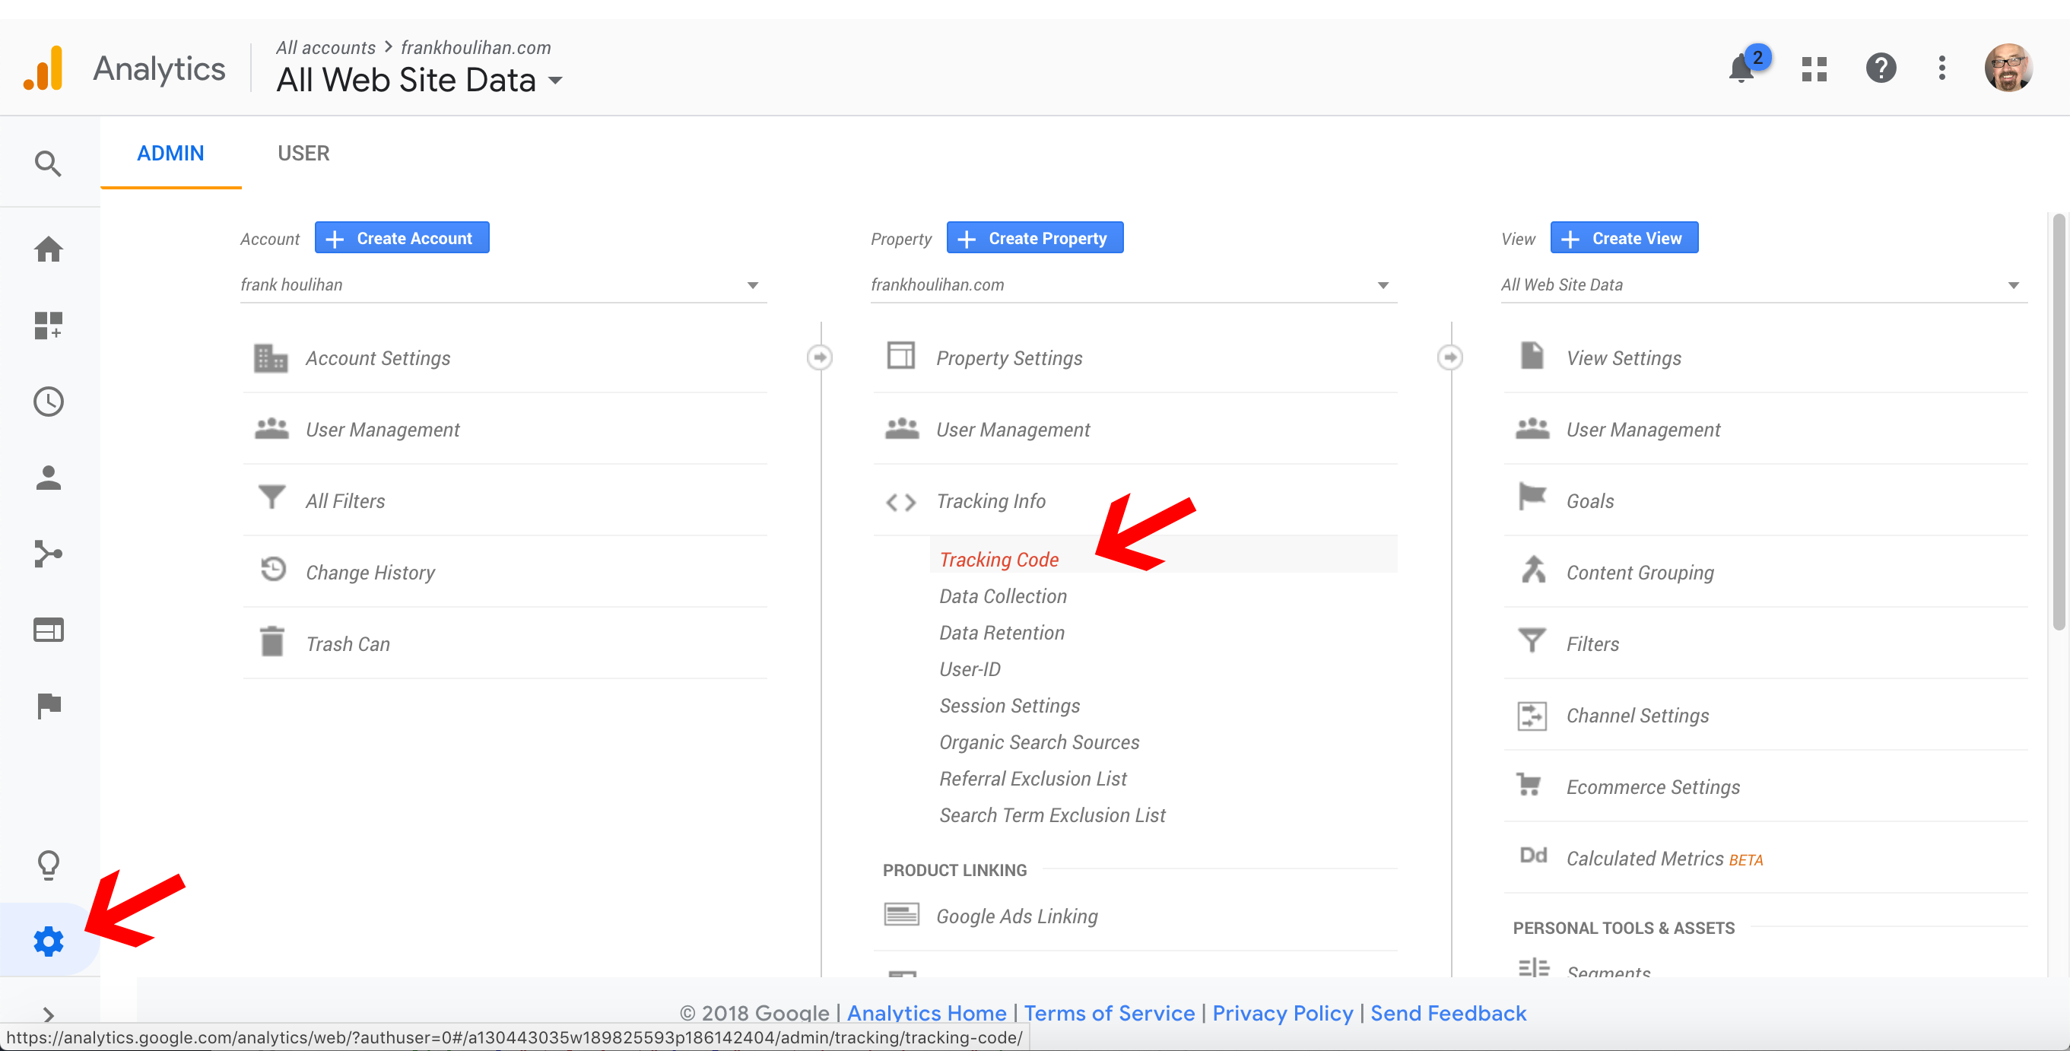Click the Create Property button
The height and width of the screenshot is (1051, 2070).
[1034, 238]
